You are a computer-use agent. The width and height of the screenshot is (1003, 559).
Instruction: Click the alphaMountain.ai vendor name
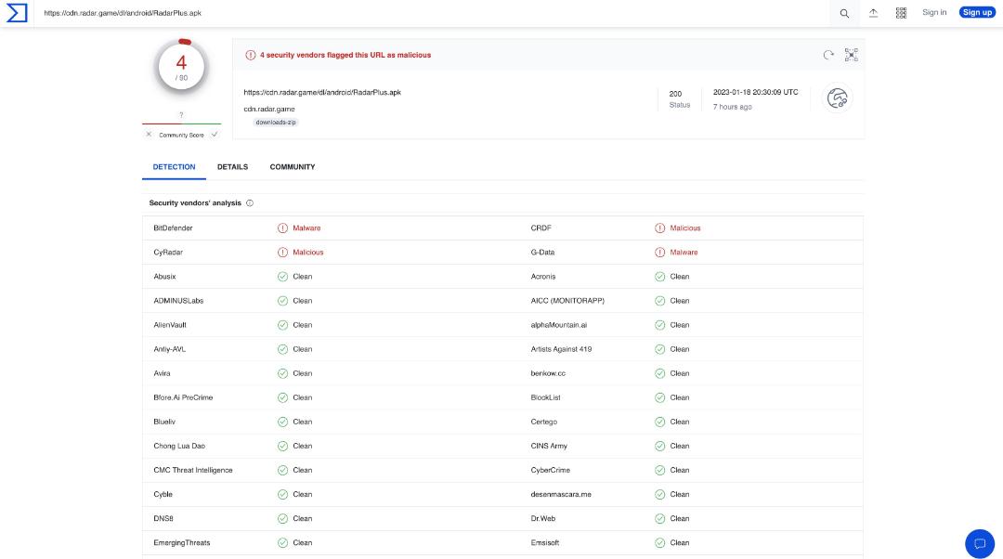[559, 325]
